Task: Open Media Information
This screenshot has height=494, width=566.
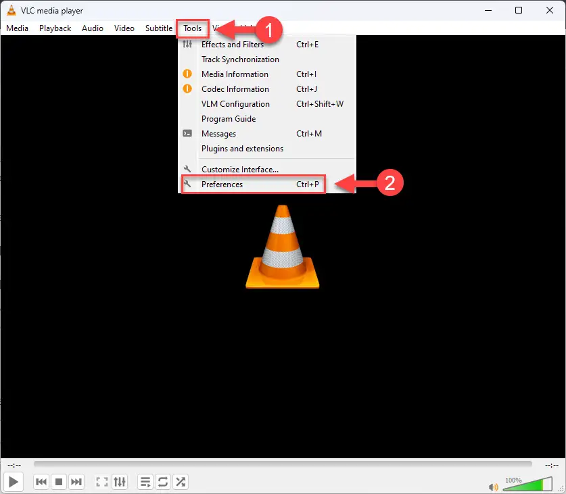Action: click(x=235, y=74)
